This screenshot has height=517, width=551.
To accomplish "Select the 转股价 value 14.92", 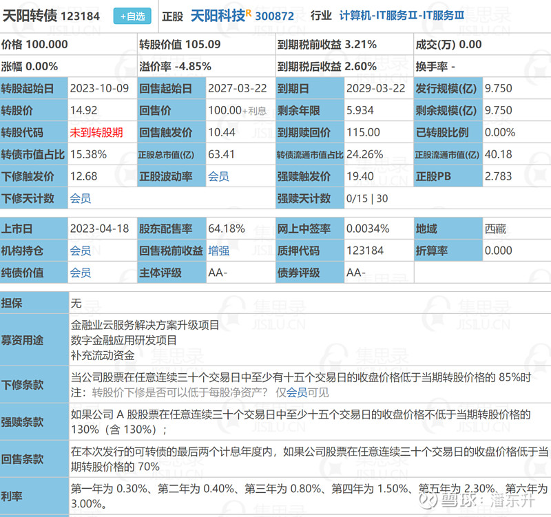I will [83, 110].
